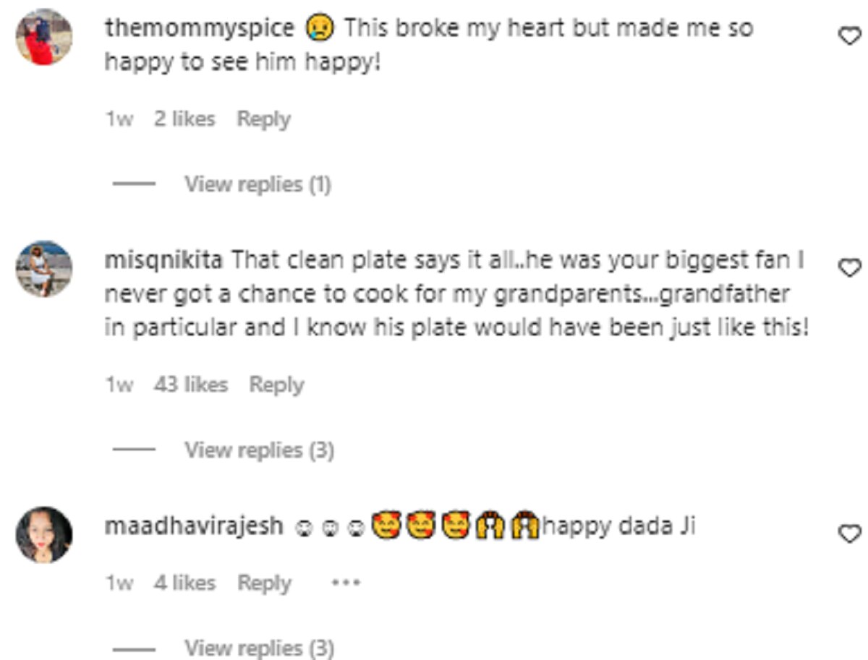Viewport: 868px width, 660px height.
Task: Expand View replies (3) under misqnikita's comment
Action: [259, 451]
